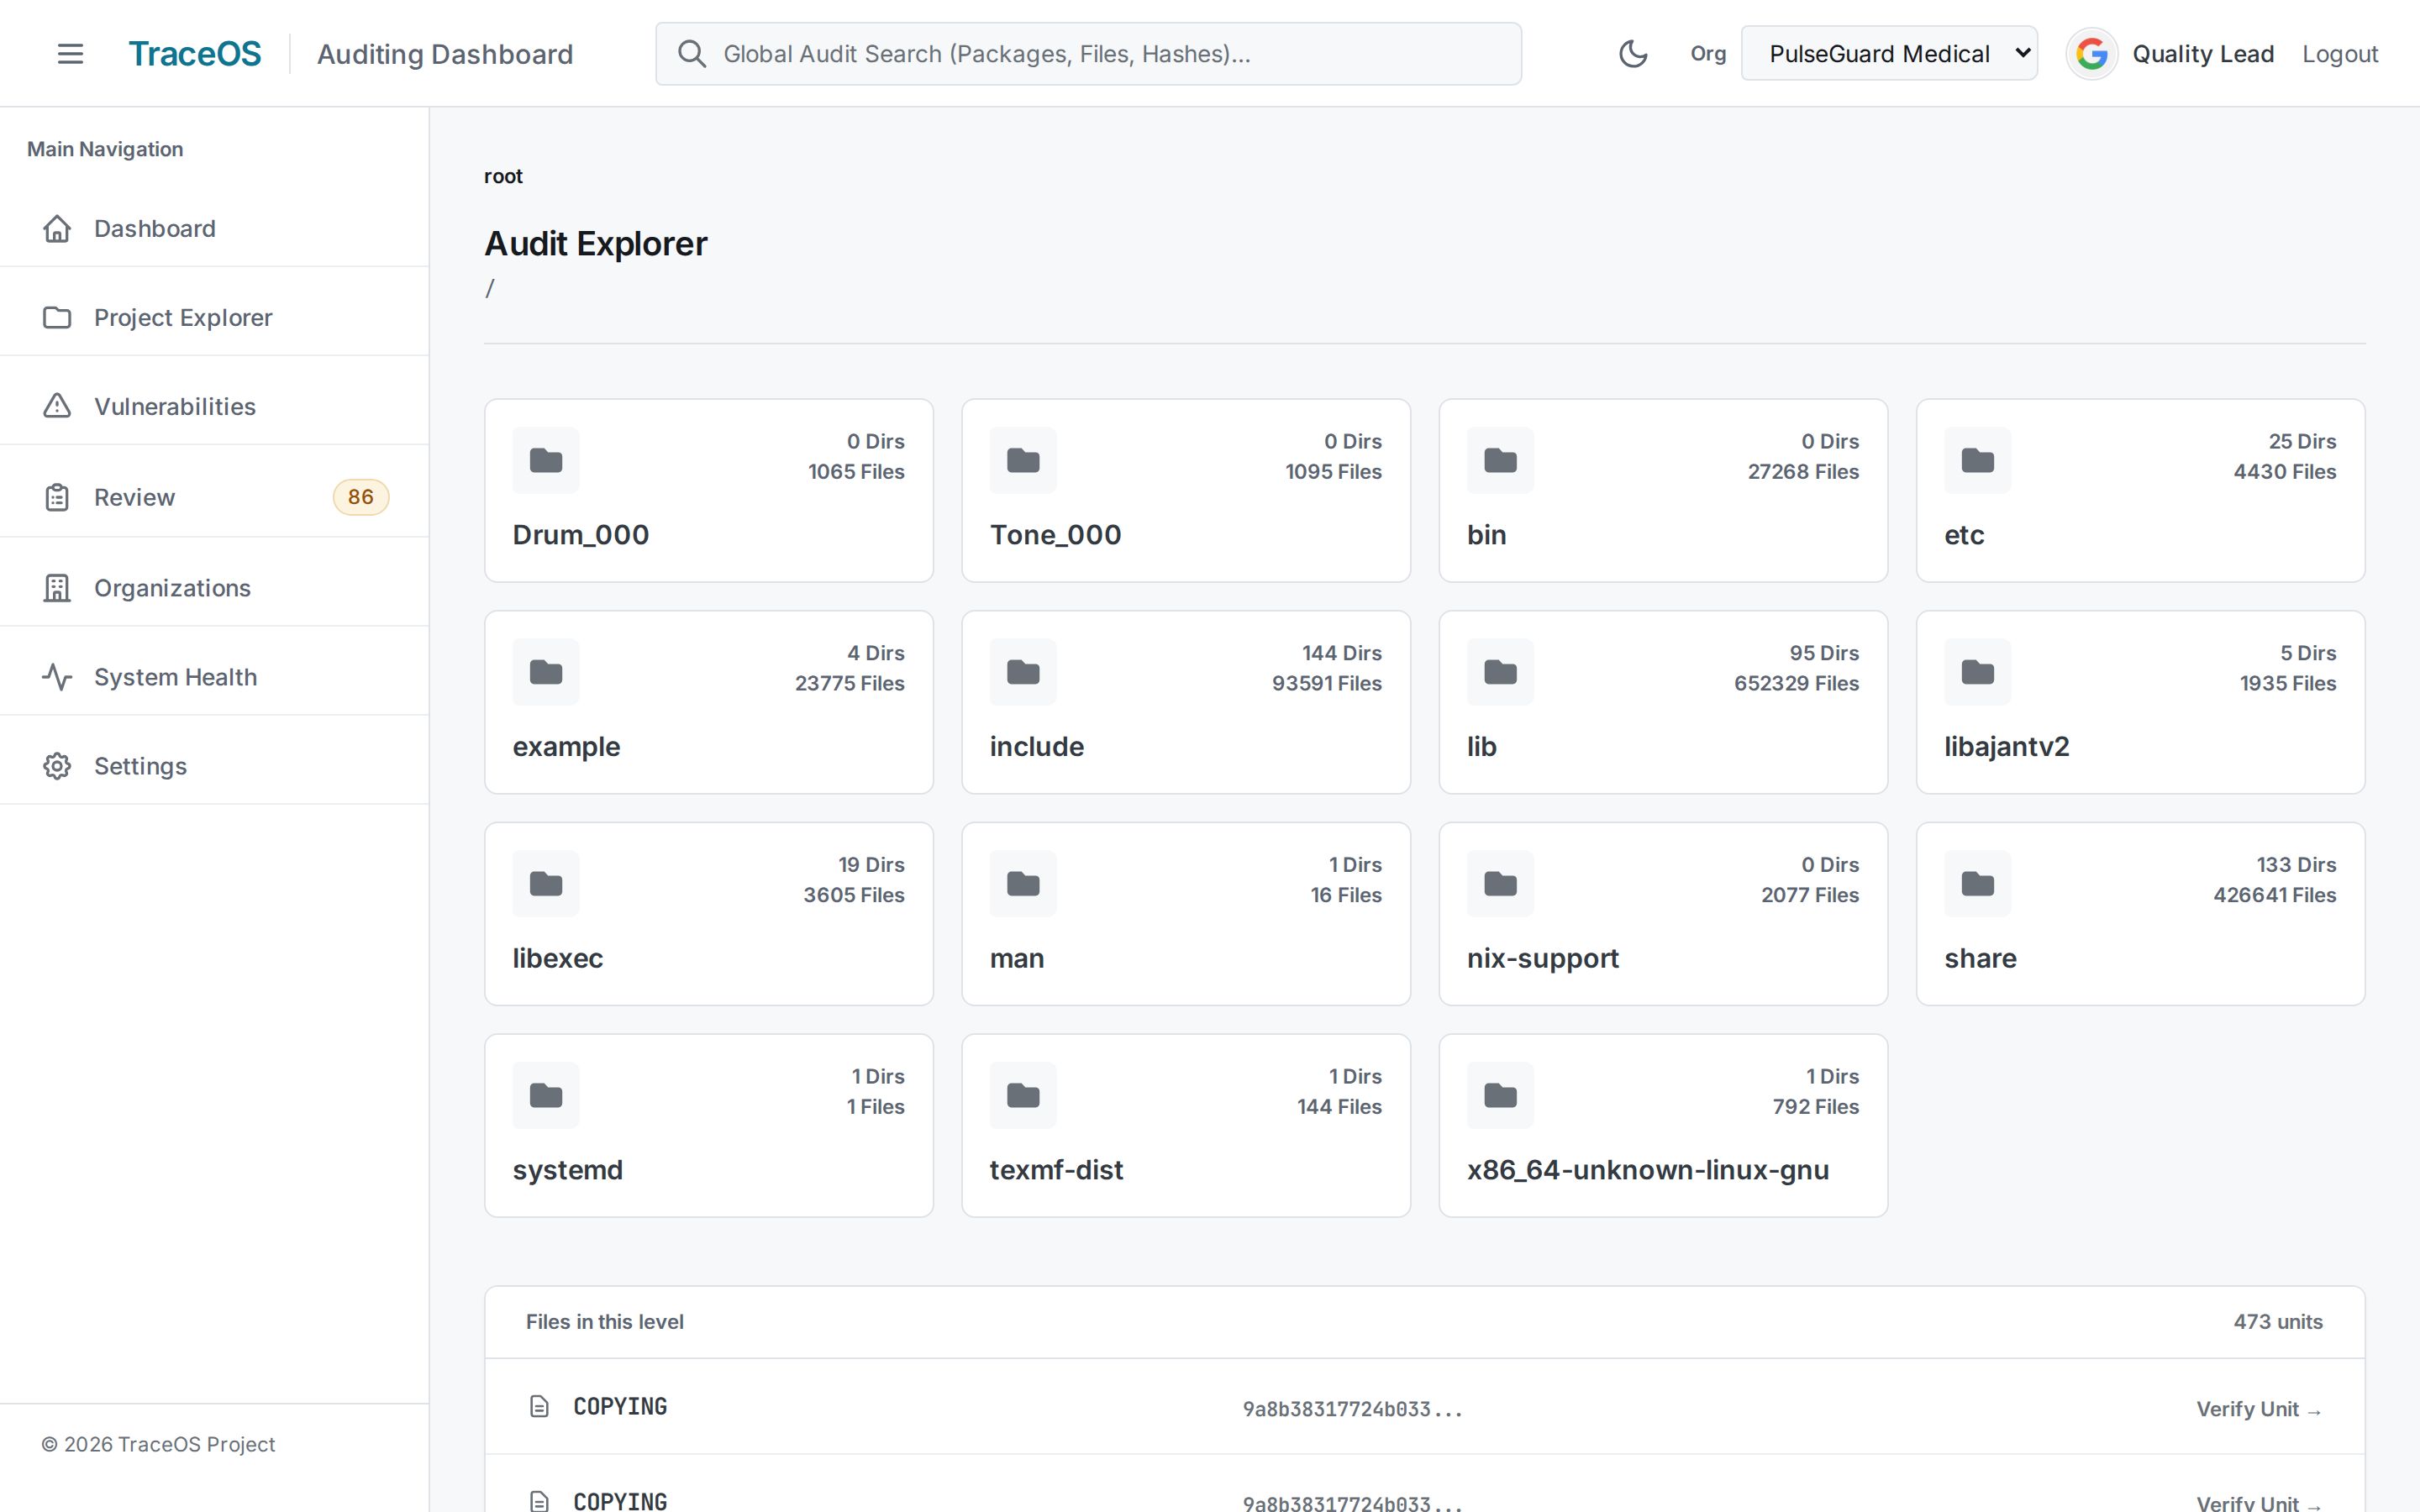Image resolution: width=2420 pixels, height=1512 pixels.
Task: Click the 144 Dirs count on include
Action: [x=1341, y=654]
